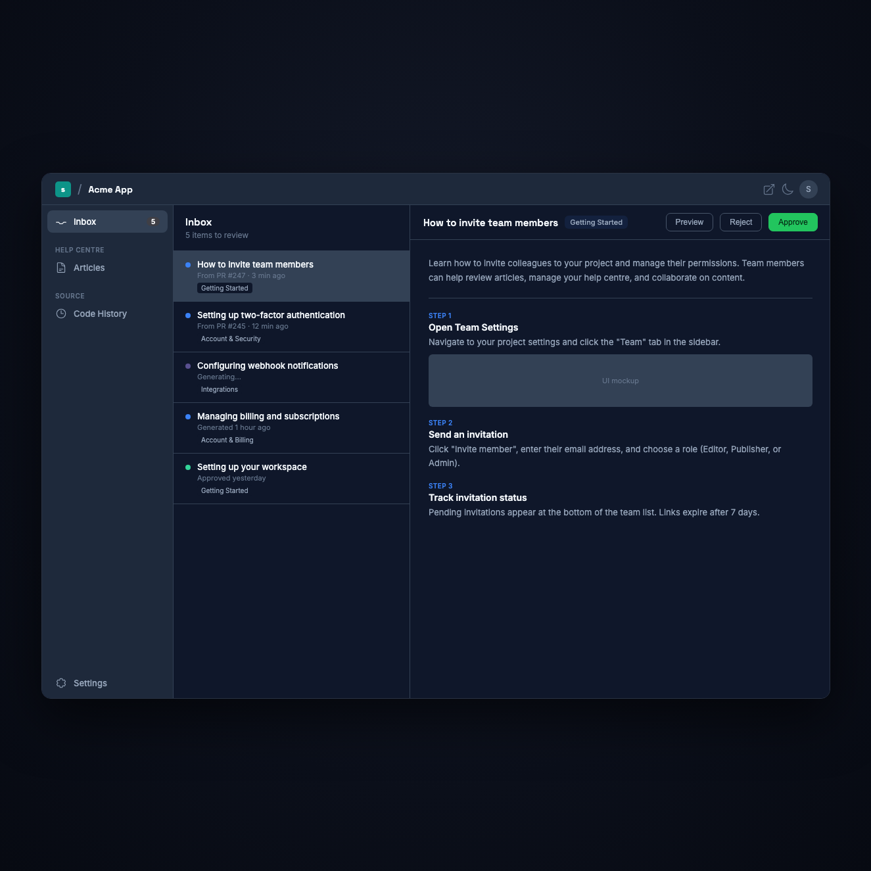
Task: Click the green Acme App logo icon
Action: (x=63, y=189)
